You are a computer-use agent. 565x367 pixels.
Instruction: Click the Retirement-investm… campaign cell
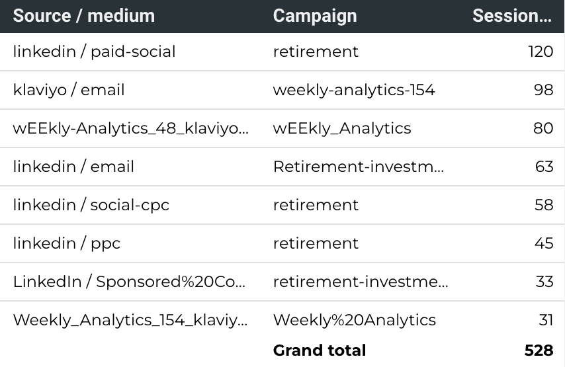(359, 167)
